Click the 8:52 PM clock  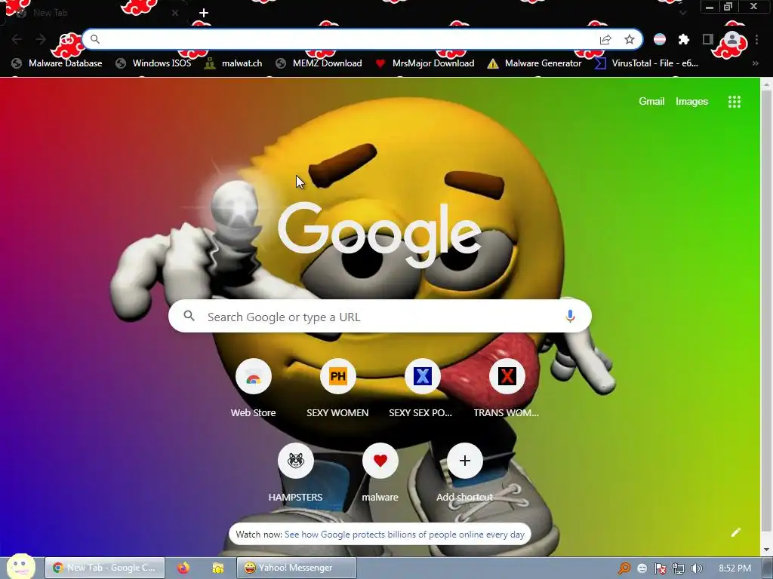tap(735, 568)
